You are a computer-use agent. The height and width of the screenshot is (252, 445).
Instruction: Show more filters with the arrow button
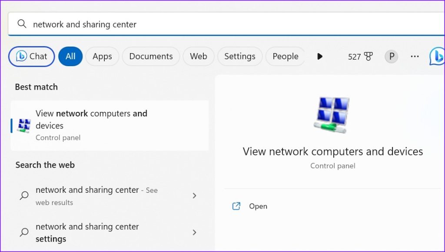click(320, 56)
